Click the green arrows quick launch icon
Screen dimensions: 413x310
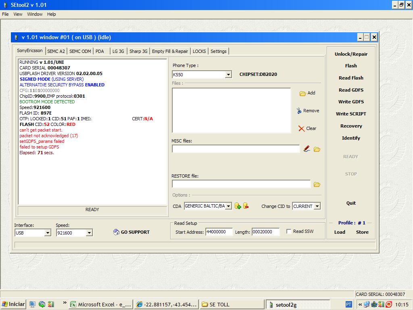42,304
